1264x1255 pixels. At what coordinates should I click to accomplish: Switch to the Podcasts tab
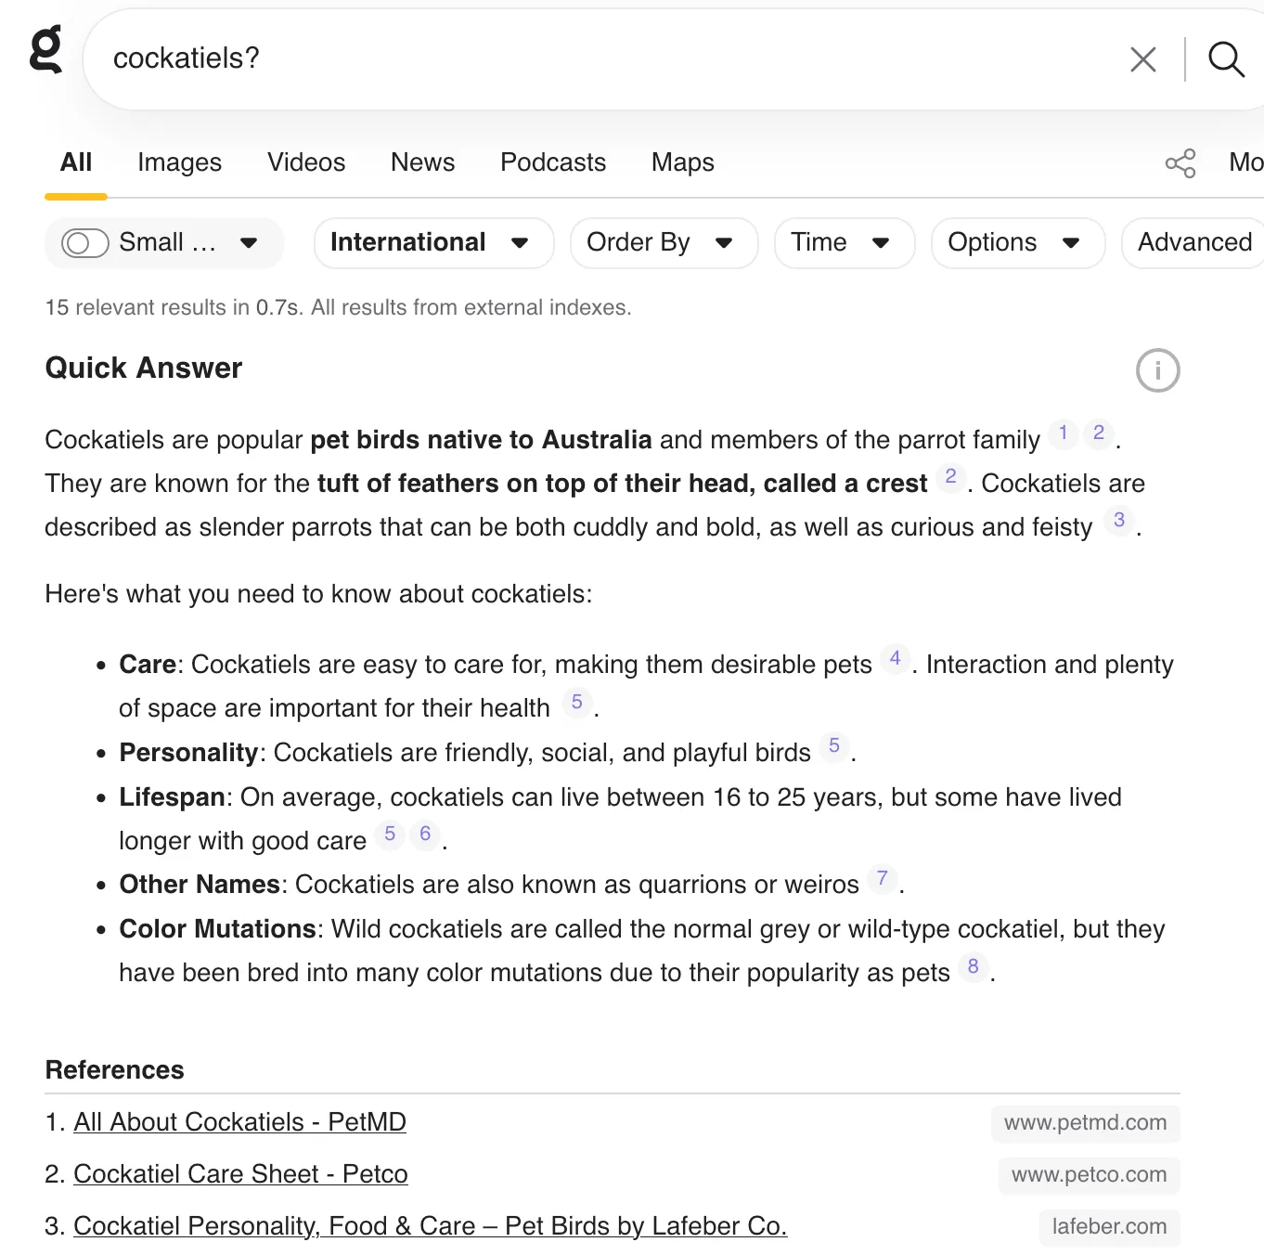553,163
